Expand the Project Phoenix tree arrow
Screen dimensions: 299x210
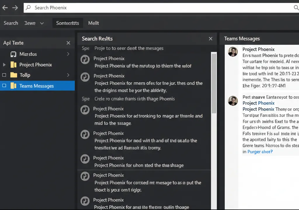4,65
